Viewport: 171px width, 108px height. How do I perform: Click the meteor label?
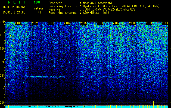click(39, 8)
